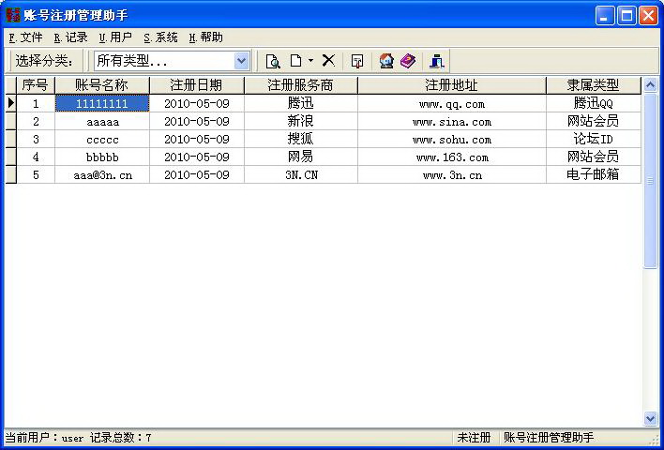Click the scrollbar up arrow

tap(651, 85)
